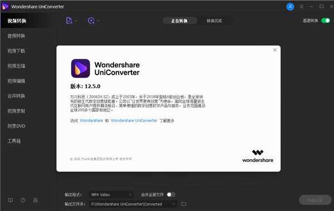
Task: Close the about dialog with X
Action: 275,50
